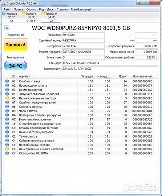The width and height of the screenshot is (162, 196).
Task: Click the status icon for Ошибки позиционирования
Action: (x=7, y=102)
